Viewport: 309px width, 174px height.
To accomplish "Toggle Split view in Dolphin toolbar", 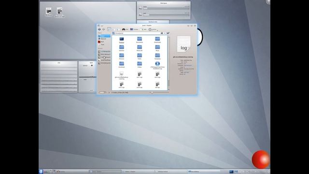I will point(143,29).
